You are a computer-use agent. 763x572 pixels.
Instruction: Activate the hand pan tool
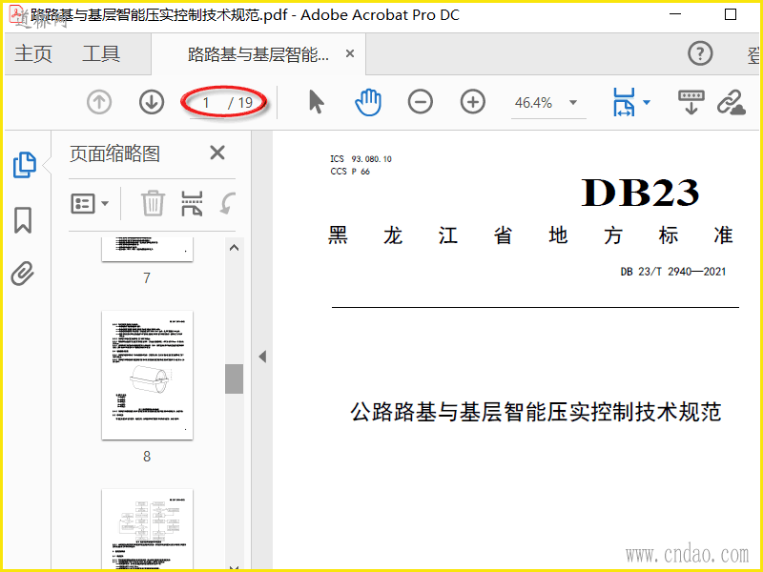coord(368,102)
